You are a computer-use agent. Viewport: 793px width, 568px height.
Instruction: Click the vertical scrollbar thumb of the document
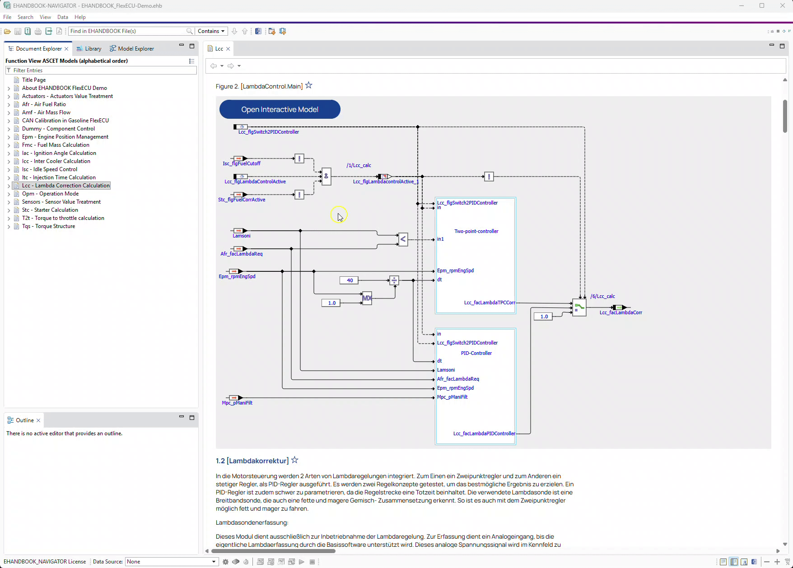pyautogui.click(x=785, y=116)
